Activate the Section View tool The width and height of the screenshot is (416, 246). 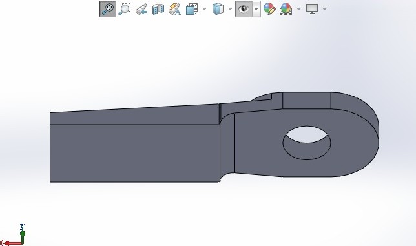(x=158, y=9)
